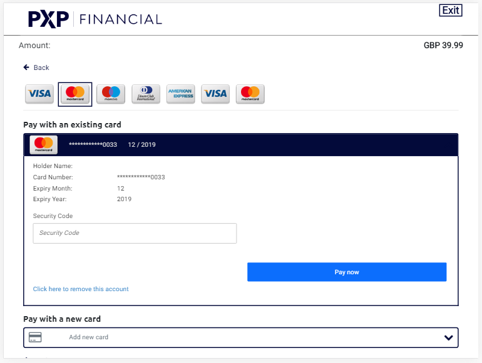Go Back to the previous step
Screen dimensions: 482x363
(x=36, y=67)
